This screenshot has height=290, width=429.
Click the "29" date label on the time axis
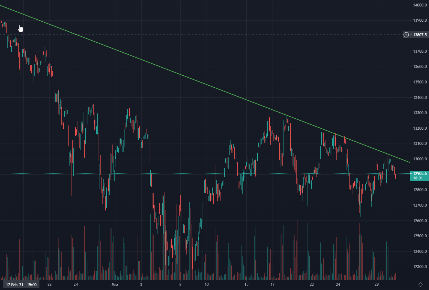click(x=377, y=285)
